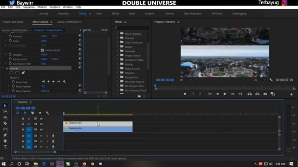298x167 pixels.
Task: Click the Effects panel search field
Action: tap(131, 28)
